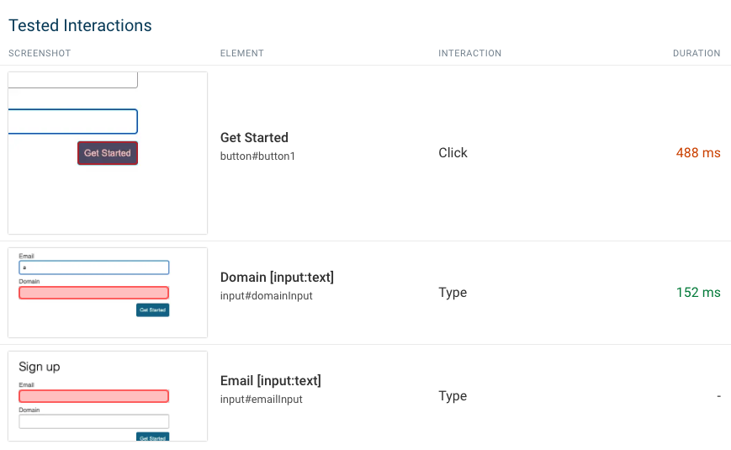Select the INTERACTION column header
731x450 pixels.
coord(469,54)
